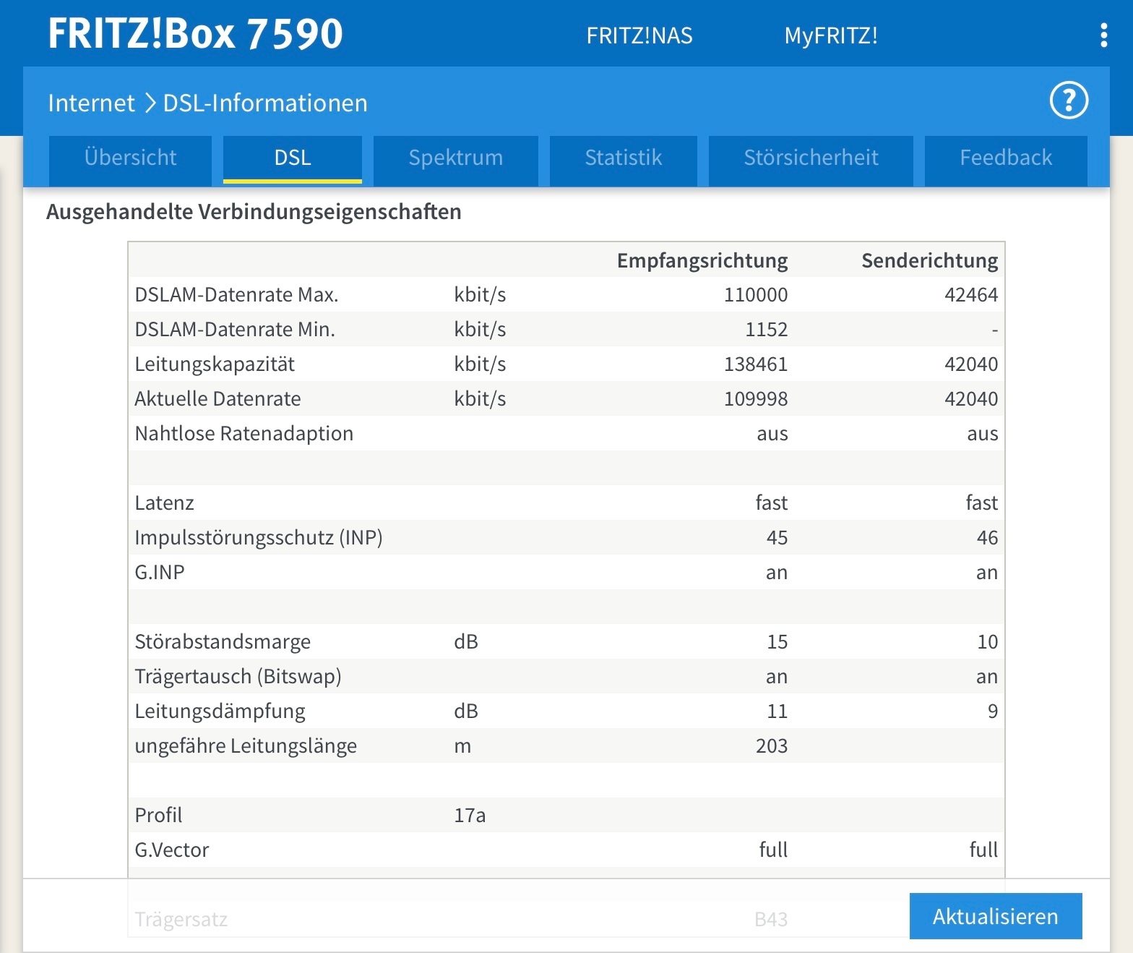Screen dimensions: 1133x953
Task: Click the INP value 46
Action: (987, 538)
